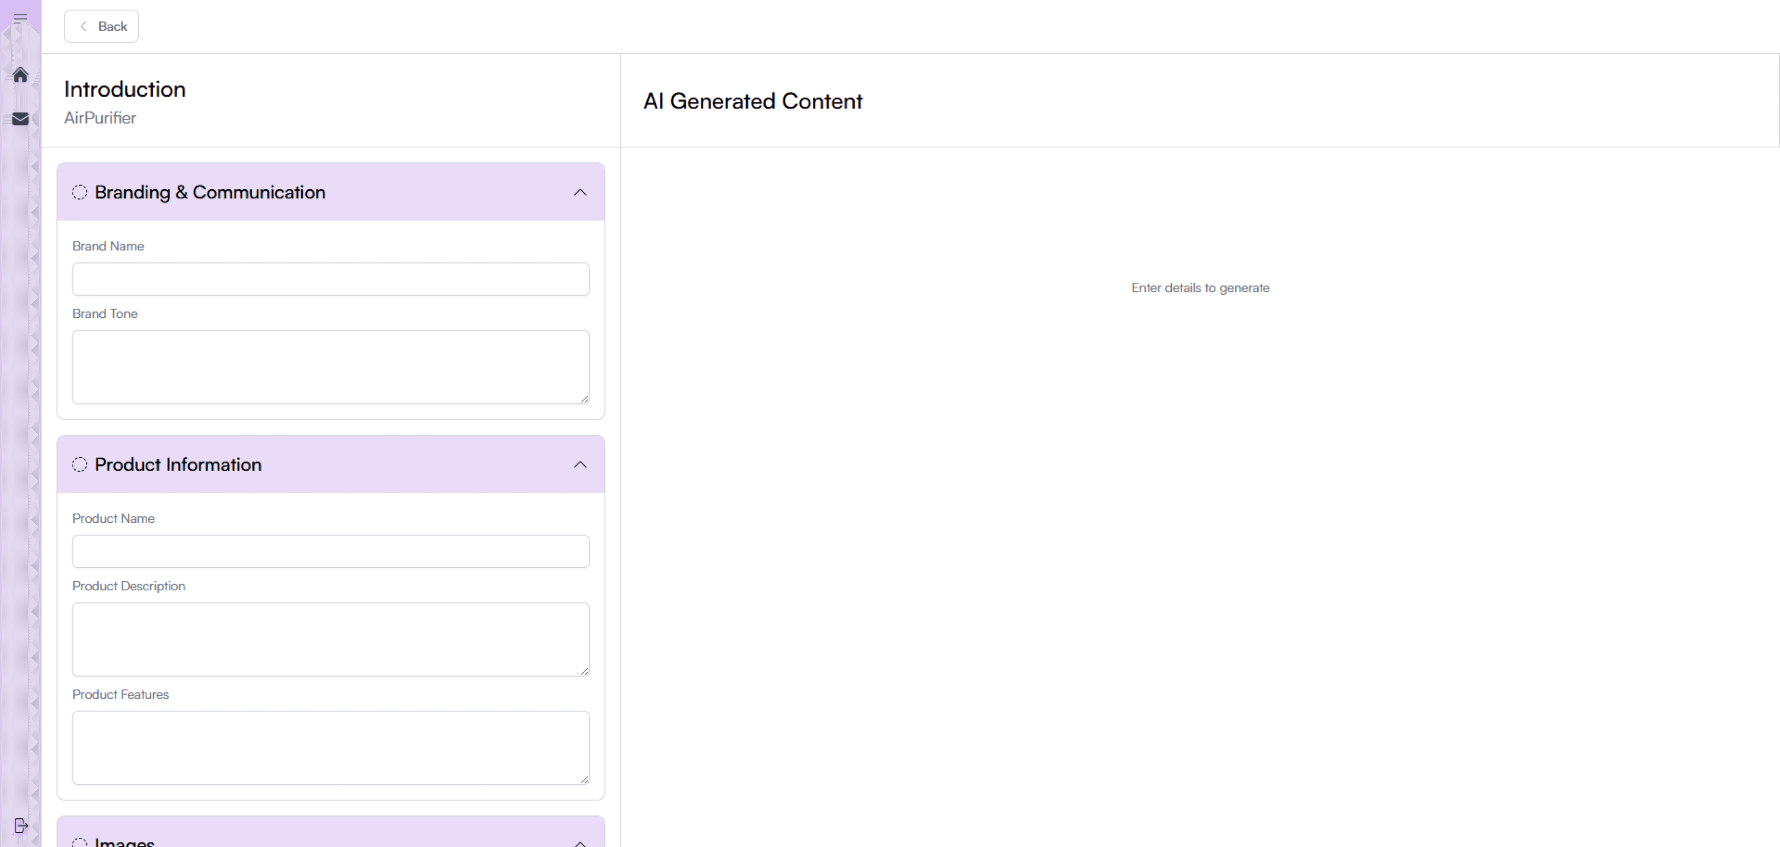Click the Brand Tone label

point(105,314)
